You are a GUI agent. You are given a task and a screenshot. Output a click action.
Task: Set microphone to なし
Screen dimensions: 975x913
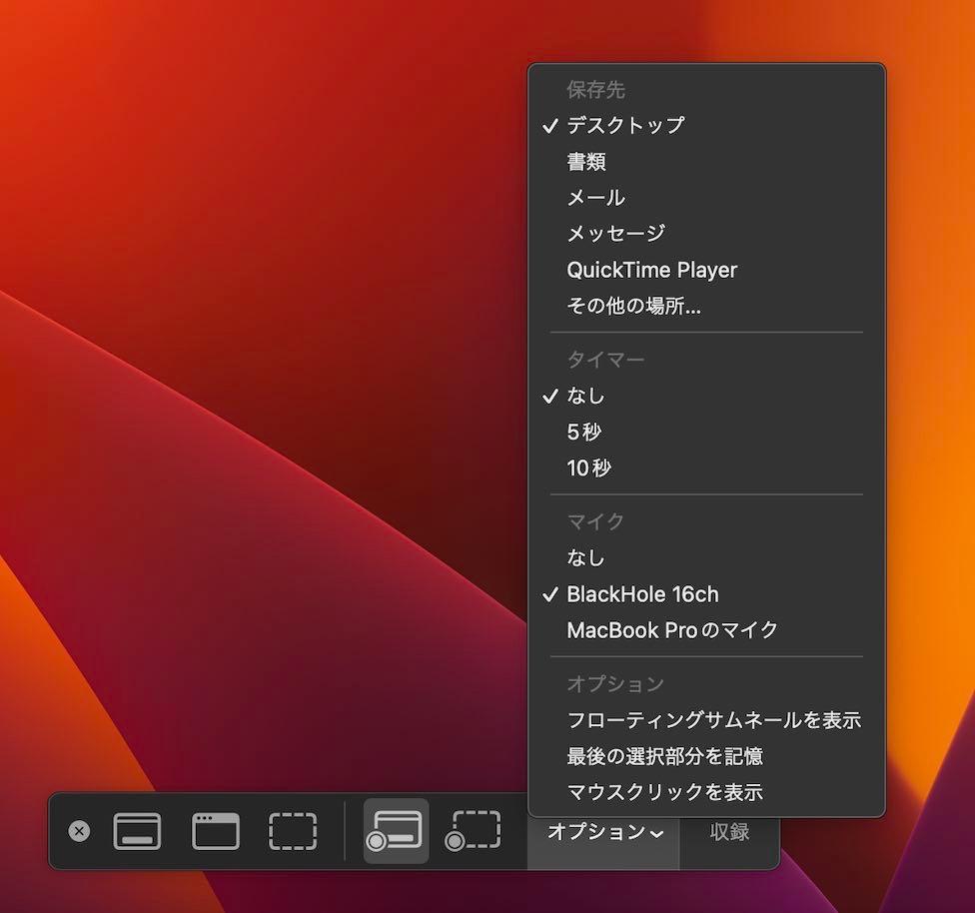click(x=706, y=557)
